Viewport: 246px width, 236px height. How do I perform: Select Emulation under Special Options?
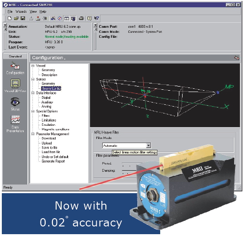coord(48,125)
